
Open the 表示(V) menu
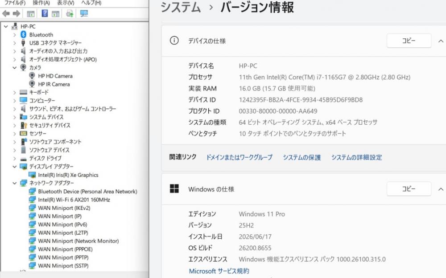point(66,3)
